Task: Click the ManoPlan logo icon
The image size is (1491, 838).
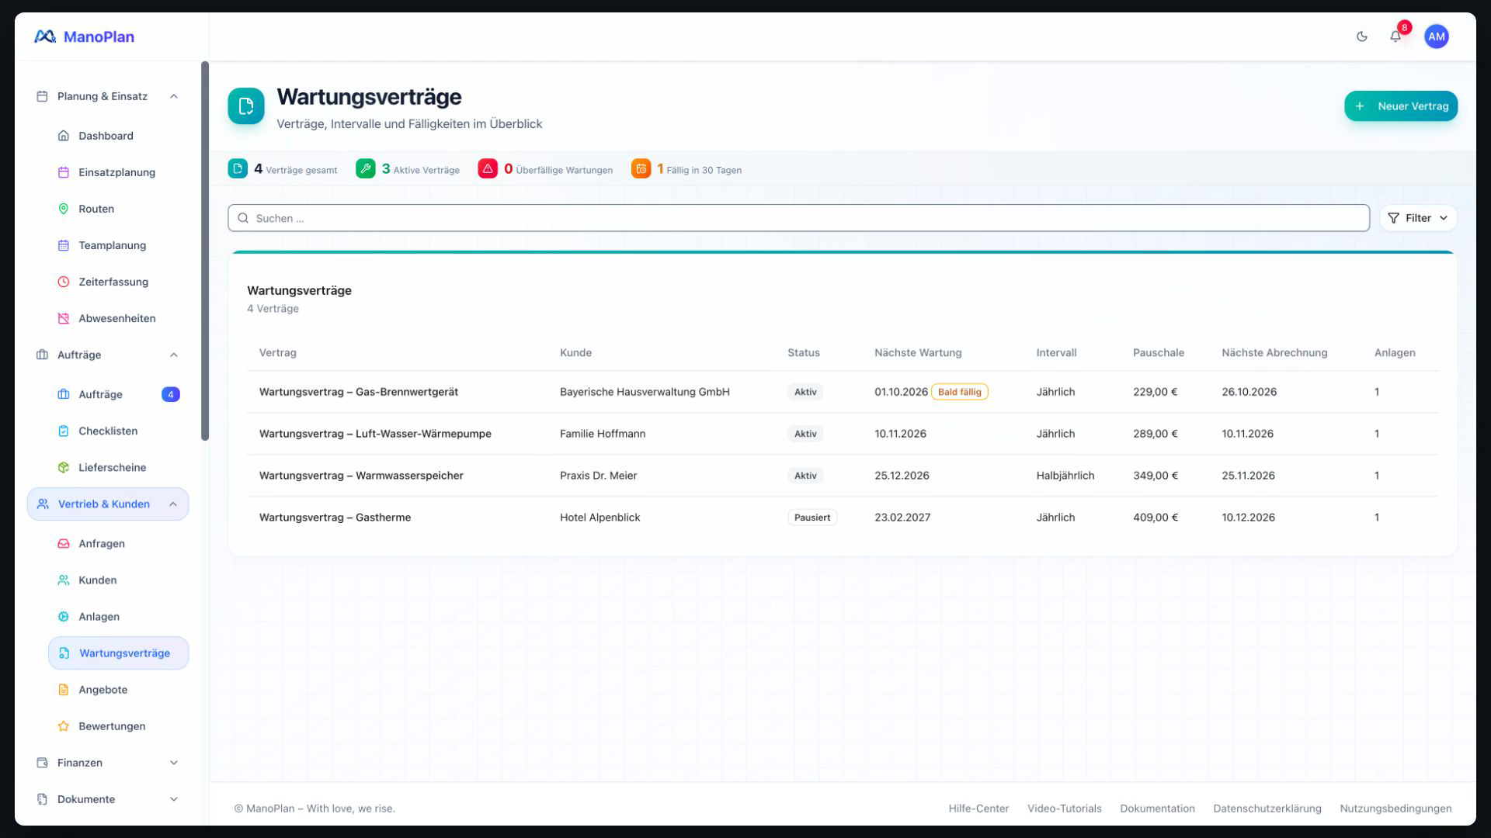Action: [45, 36]
